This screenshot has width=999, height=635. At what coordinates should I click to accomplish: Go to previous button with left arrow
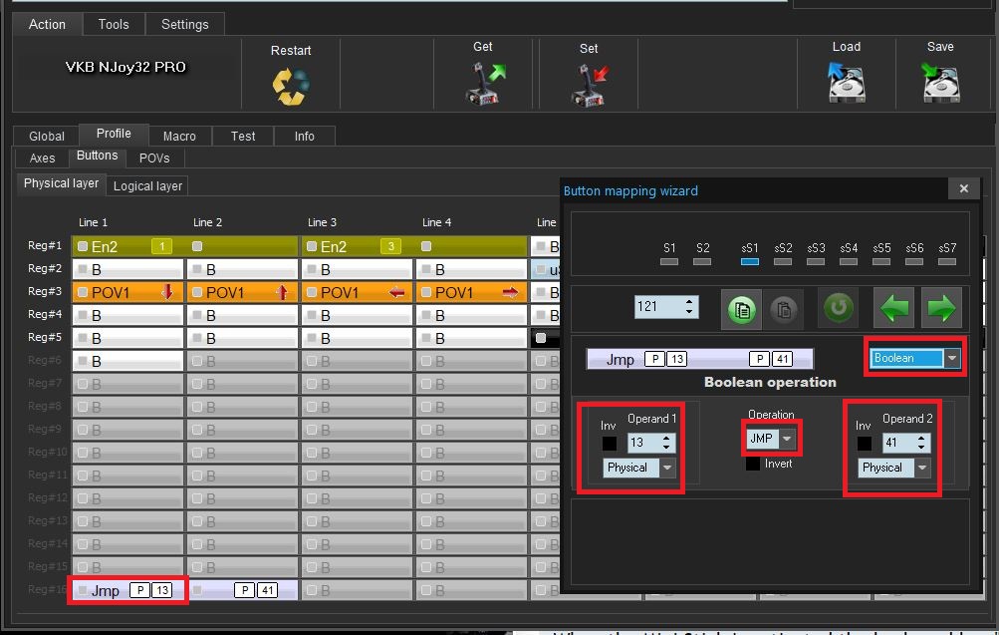(x=893, y=308)
